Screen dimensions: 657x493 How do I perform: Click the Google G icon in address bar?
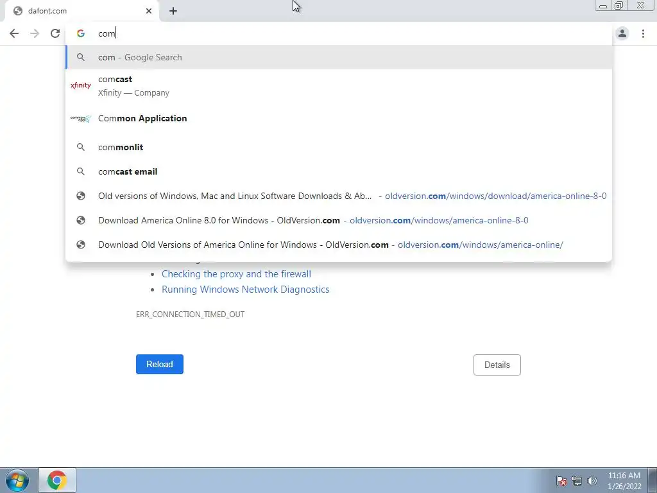point(81,33)
